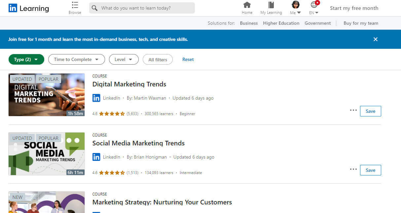This screenshot has width=401, height=213.
Task: Click star rating of Social Media Marketing Trends
Action: (x=112, y=173)
